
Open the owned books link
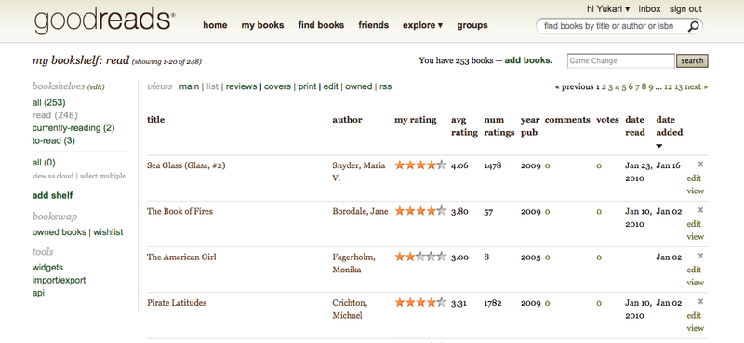click(60, 232)
